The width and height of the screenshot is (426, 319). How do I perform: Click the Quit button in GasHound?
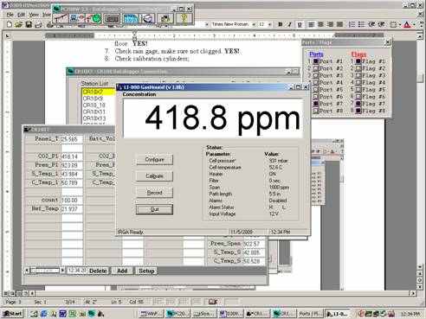[x=154, y=209]
